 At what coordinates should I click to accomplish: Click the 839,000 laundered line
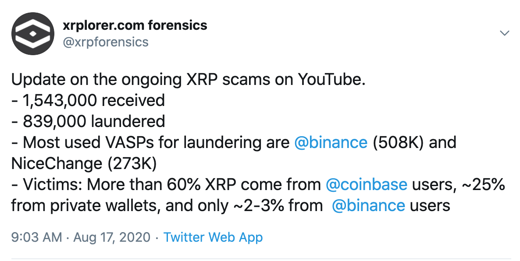pyautogui.click(x=88, y=121)
